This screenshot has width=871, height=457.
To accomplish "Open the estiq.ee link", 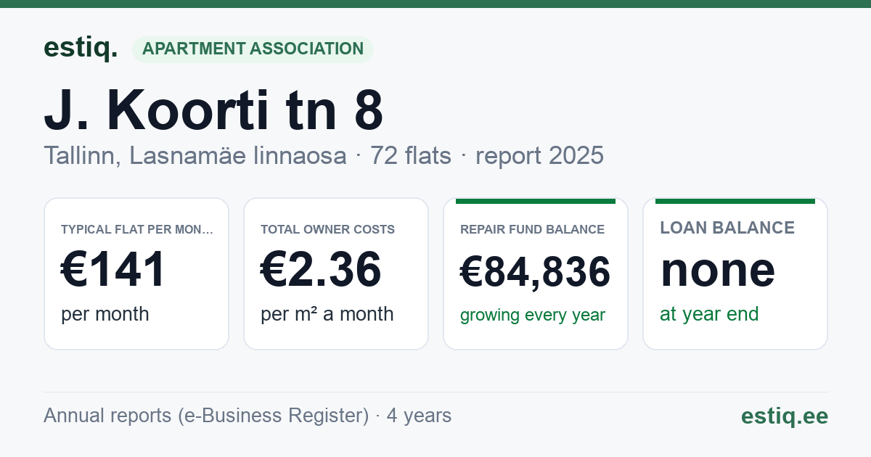I will tap(785, 416).
